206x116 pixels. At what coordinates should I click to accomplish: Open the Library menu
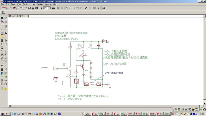32,4
